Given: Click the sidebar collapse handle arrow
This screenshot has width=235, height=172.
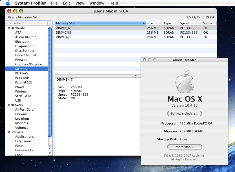Looking at the screenshot, I should [53, 88].
